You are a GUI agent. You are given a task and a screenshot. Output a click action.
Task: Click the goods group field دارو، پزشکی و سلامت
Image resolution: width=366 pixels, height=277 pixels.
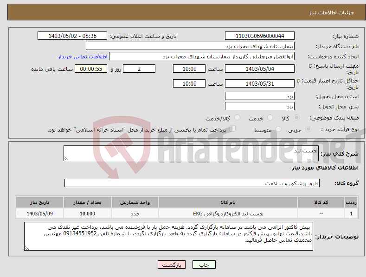pyautogui.click(x=192, y=183)
